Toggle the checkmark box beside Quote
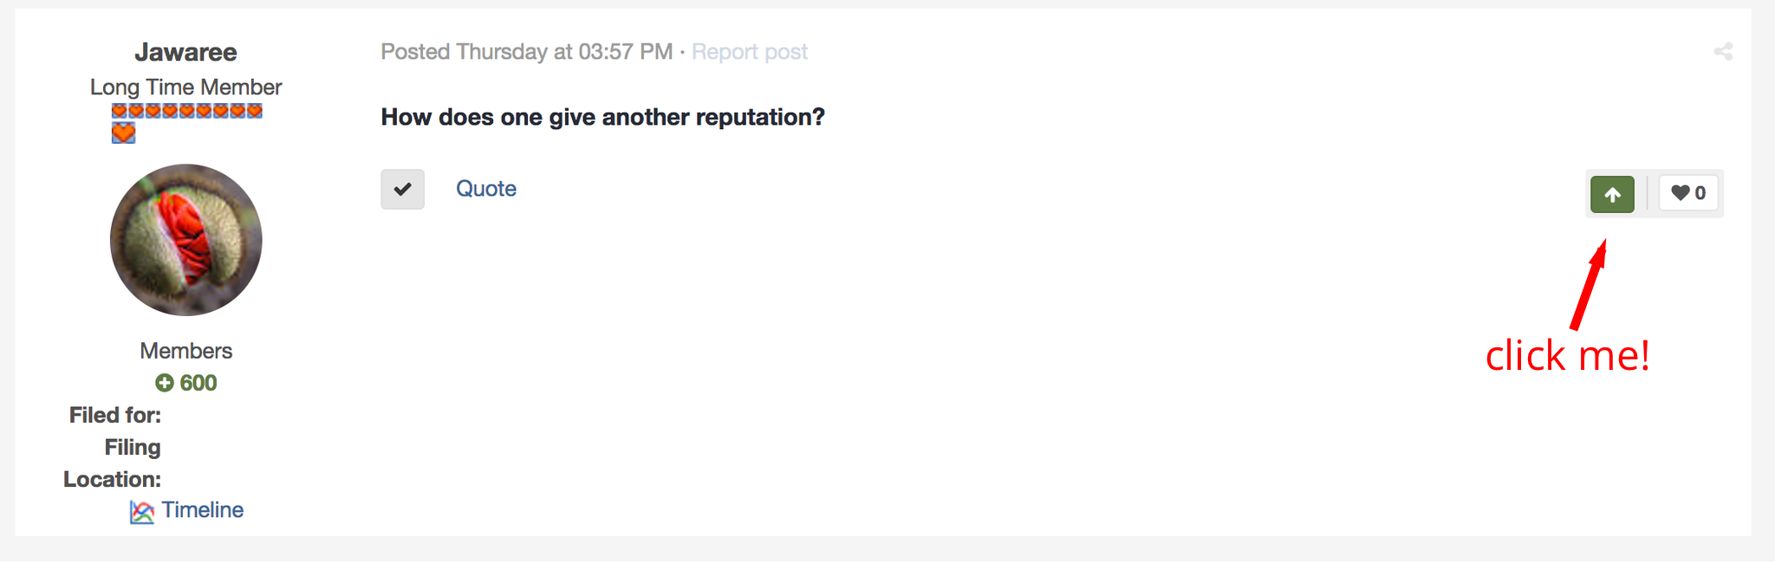This screenshot has width=1775, height=563. pos(403,189)
